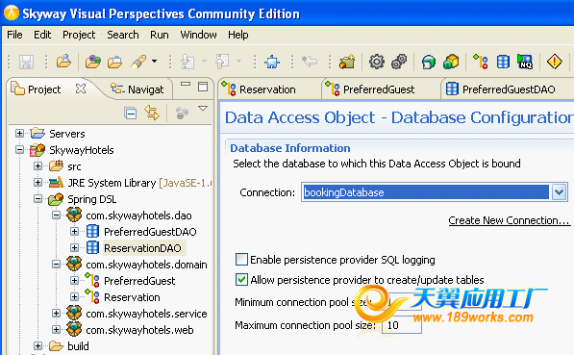Click Link with Editor arrows icon

[x=152, y=113]
